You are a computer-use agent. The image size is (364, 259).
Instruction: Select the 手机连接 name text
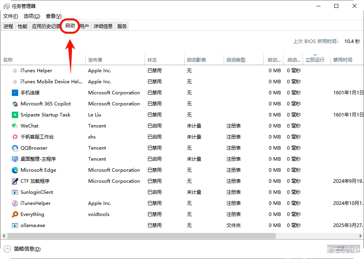pos(30,93)
